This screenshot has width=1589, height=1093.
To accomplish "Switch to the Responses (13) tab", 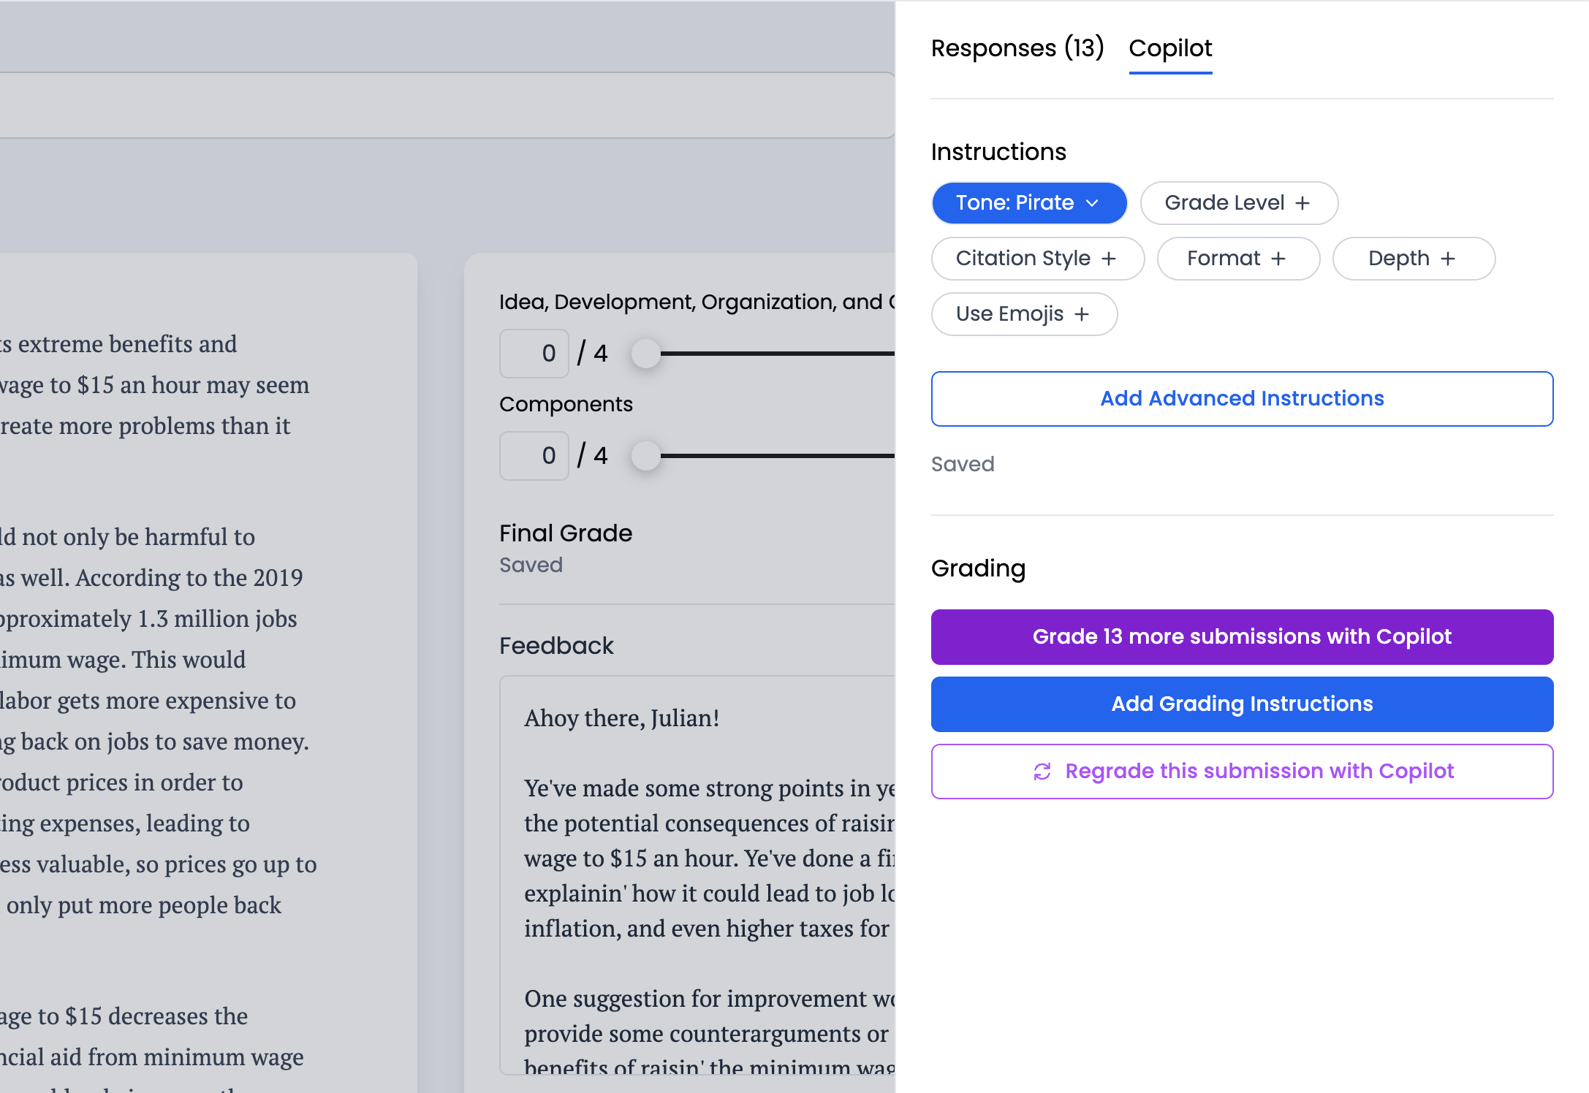I will [1017, 48].
